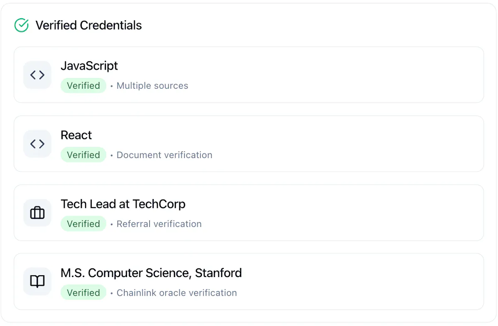Screen dimensions: 498x326
Task: Click the code icon beside JavaScript
Action: pyautogui.click(x=37, y=75)
